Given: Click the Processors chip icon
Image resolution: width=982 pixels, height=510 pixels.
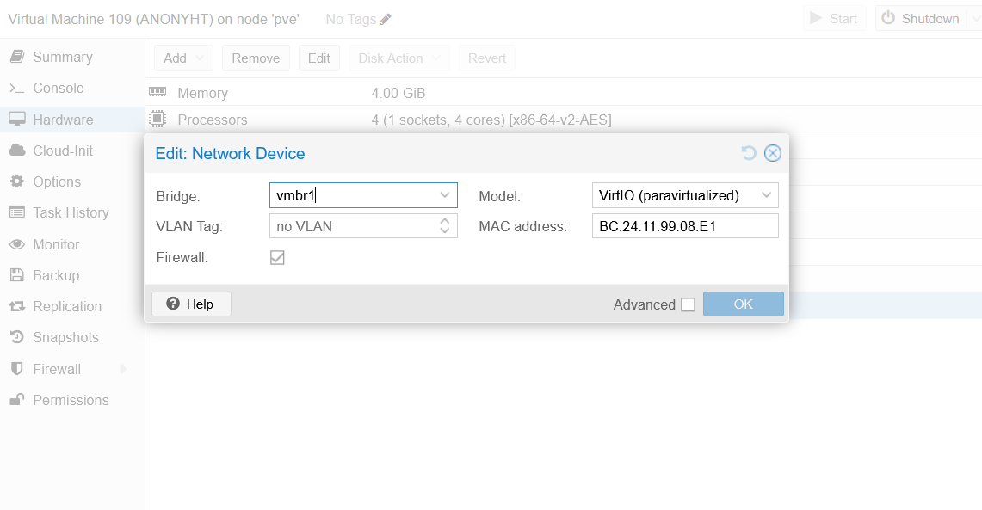Looking at the screenshot, I should coord(157,119).
